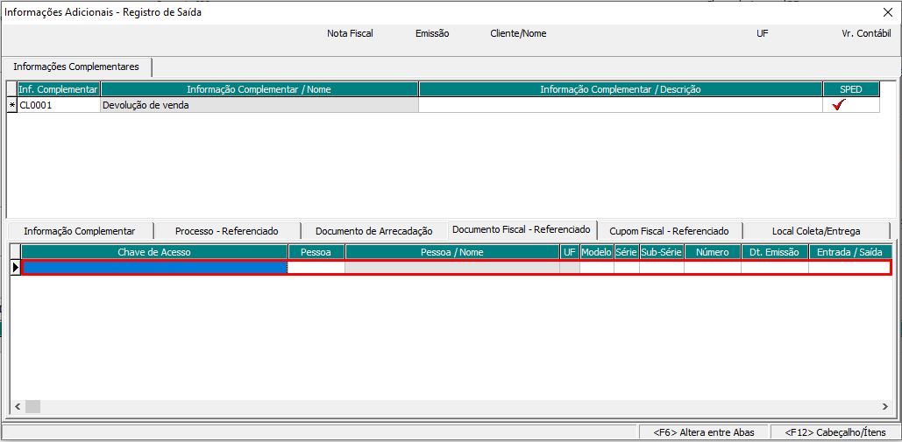The width and height of the screenshot is (902, 442).
Task: Click the F6 Altera entre Abas status item
Action: click(x=703, y=432)
